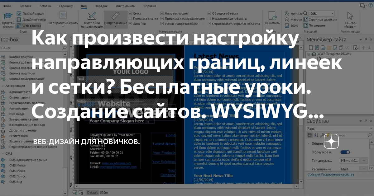Image resolution: width=374 pixels, height=196 pixels.
Task: Click the new page icon in Менеджер сайта
Action: 310,47
